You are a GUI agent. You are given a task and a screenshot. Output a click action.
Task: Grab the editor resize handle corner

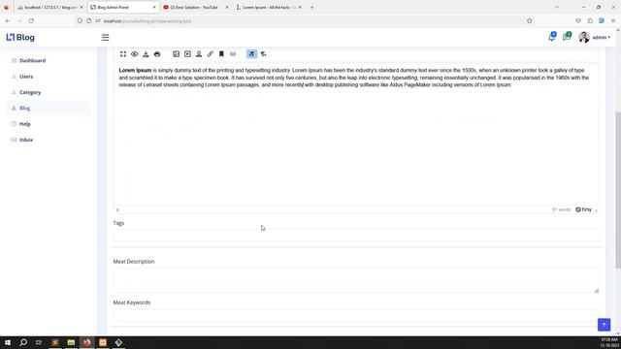596,210
